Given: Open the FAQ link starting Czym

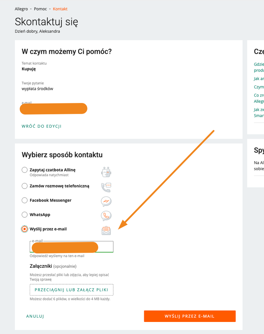Looking at the screenshot, I should click(x=259, y=87).
